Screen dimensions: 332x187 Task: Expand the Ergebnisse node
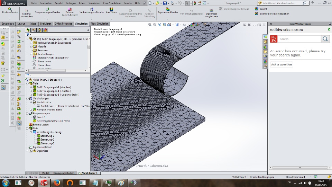(27, 151)
